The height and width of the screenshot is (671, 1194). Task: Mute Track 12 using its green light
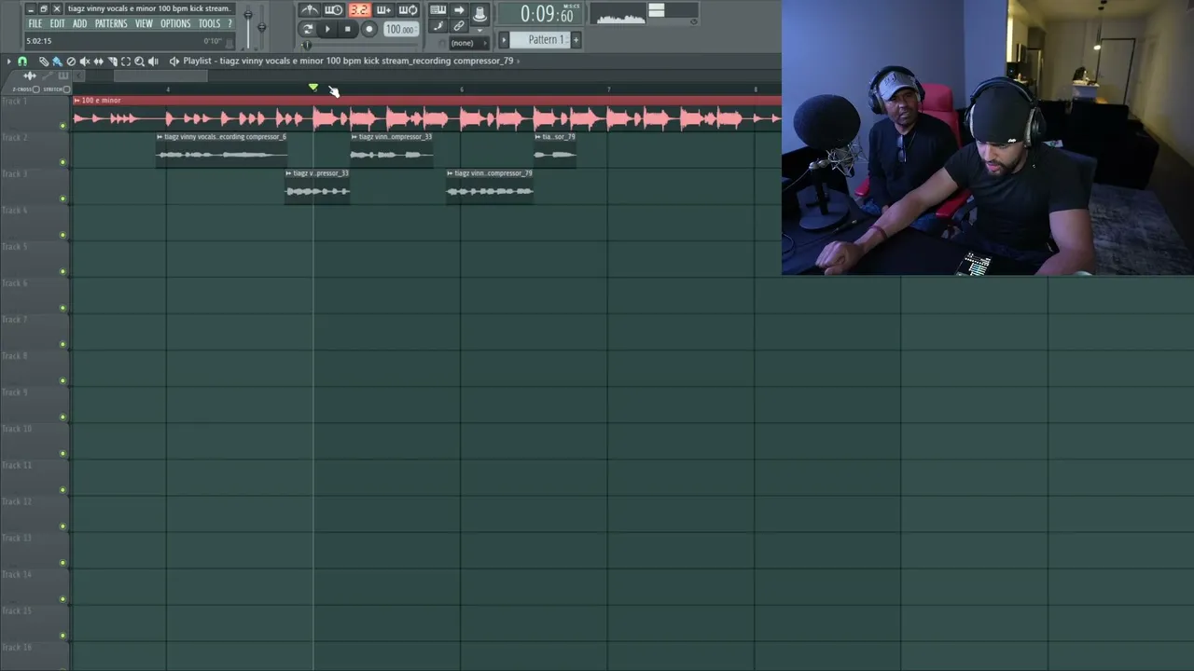(63, 527)
